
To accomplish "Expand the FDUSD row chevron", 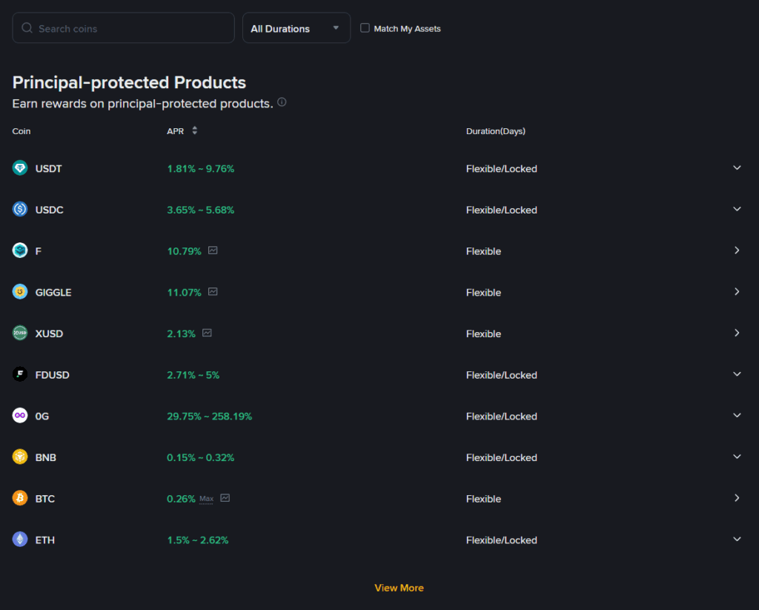I will point(737,374).
